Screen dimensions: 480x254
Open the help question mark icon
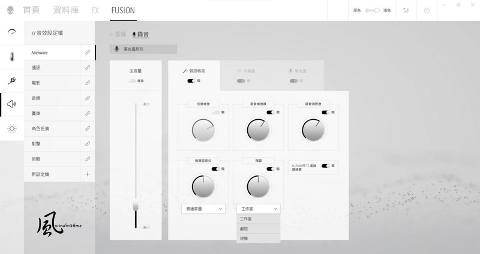pyautogui.click(x=427, y=10)
